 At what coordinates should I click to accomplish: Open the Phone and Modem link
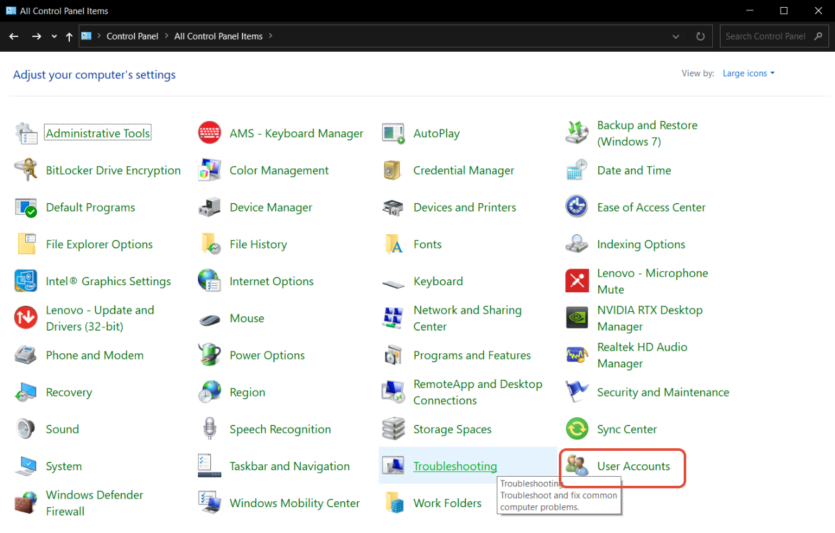pos(94,355)
